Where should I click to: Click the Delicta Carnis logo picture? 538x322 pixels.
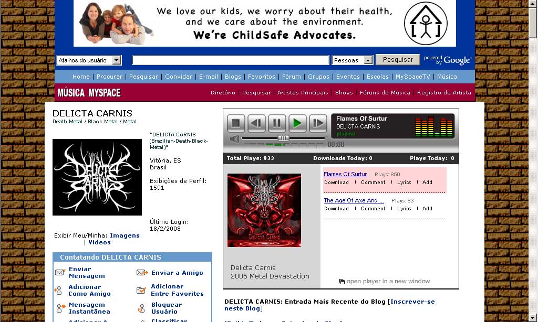coord(97,177)
